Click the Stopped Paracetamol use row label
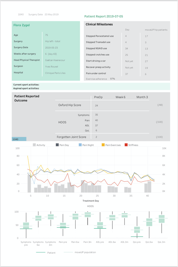 pyautogui.click(x=100, y=36)
